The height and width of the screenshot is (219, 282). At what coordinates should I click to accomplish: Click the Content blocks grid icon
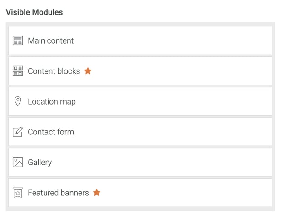pos(18,71)
